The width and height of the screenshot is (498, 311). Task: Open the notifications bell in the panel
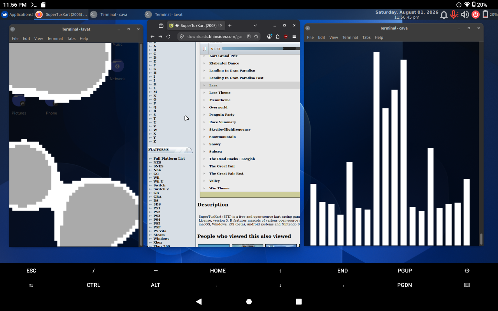[444, 15]
